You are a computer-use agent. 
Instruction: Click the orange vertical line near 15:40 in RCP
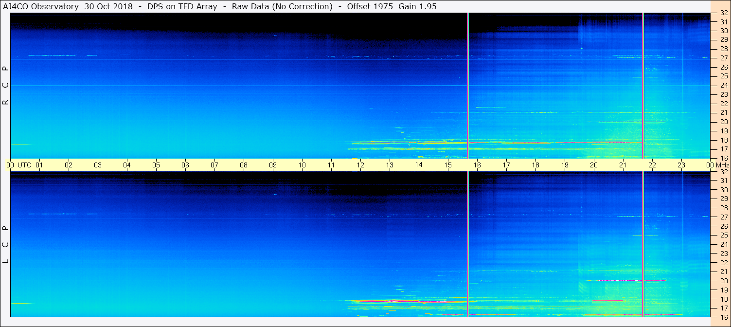468,86
